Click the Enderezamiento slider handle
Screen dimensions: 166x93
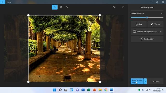tap(147, 17)
